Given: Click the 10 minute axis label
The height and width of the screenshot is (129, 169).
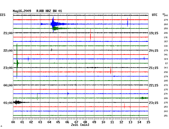Looking at the screenshot, I should pos(103,122).
